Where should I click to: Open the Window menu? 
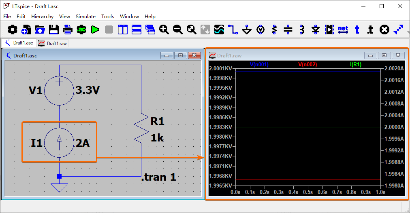coord(129,17)
